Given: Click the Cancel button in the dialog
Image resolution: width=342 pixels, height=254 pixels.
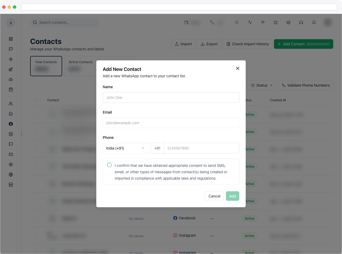Looking at the screenshot, I should [214, 196].
